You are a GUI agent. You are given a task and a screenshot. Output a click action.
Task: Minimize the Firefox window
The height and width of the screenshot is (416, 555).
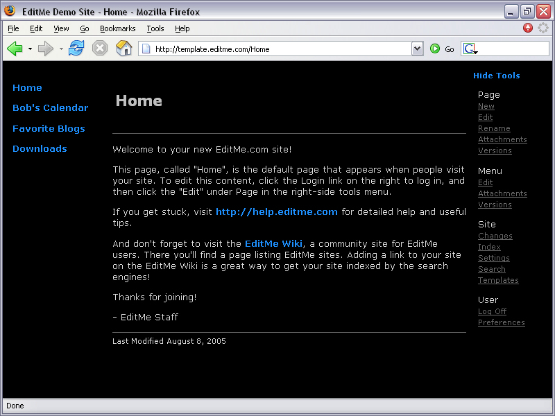coord(511,12)
